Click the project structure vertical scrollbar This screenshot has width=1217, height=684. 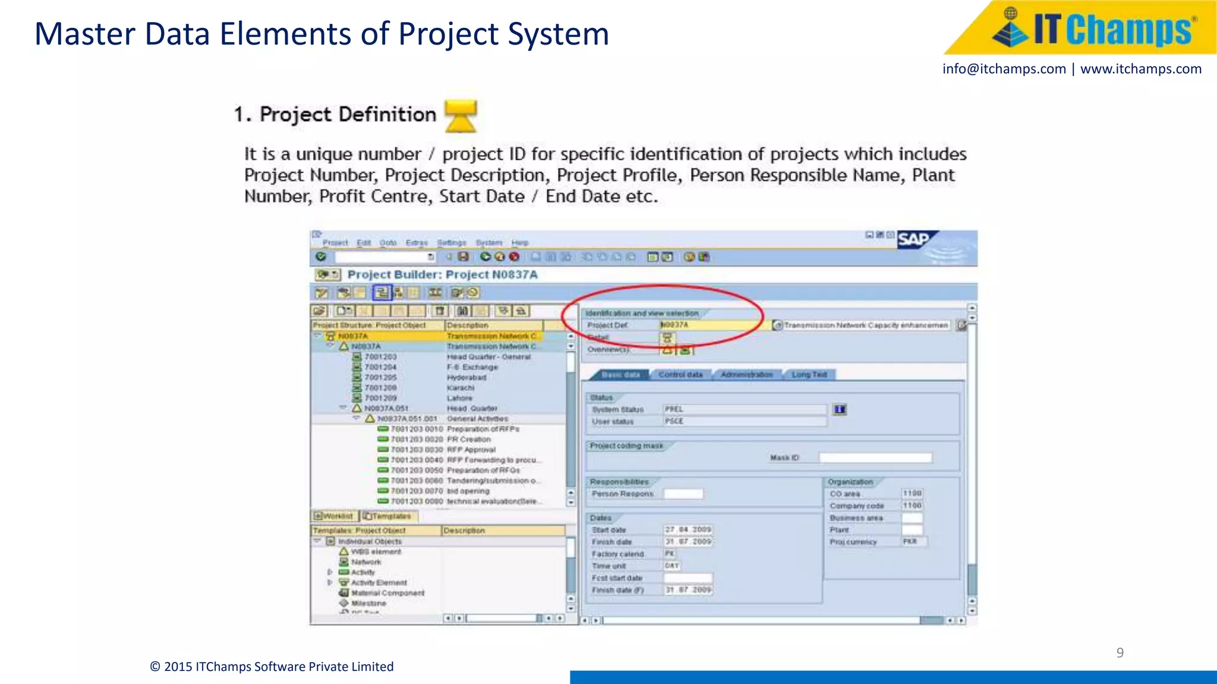[571, 419]
